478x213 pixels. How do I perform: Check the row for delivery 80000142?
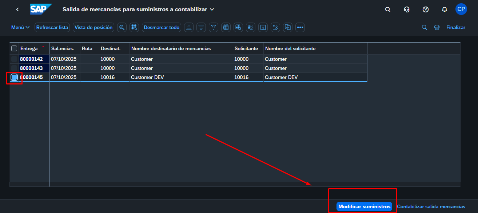pos(14,59)
